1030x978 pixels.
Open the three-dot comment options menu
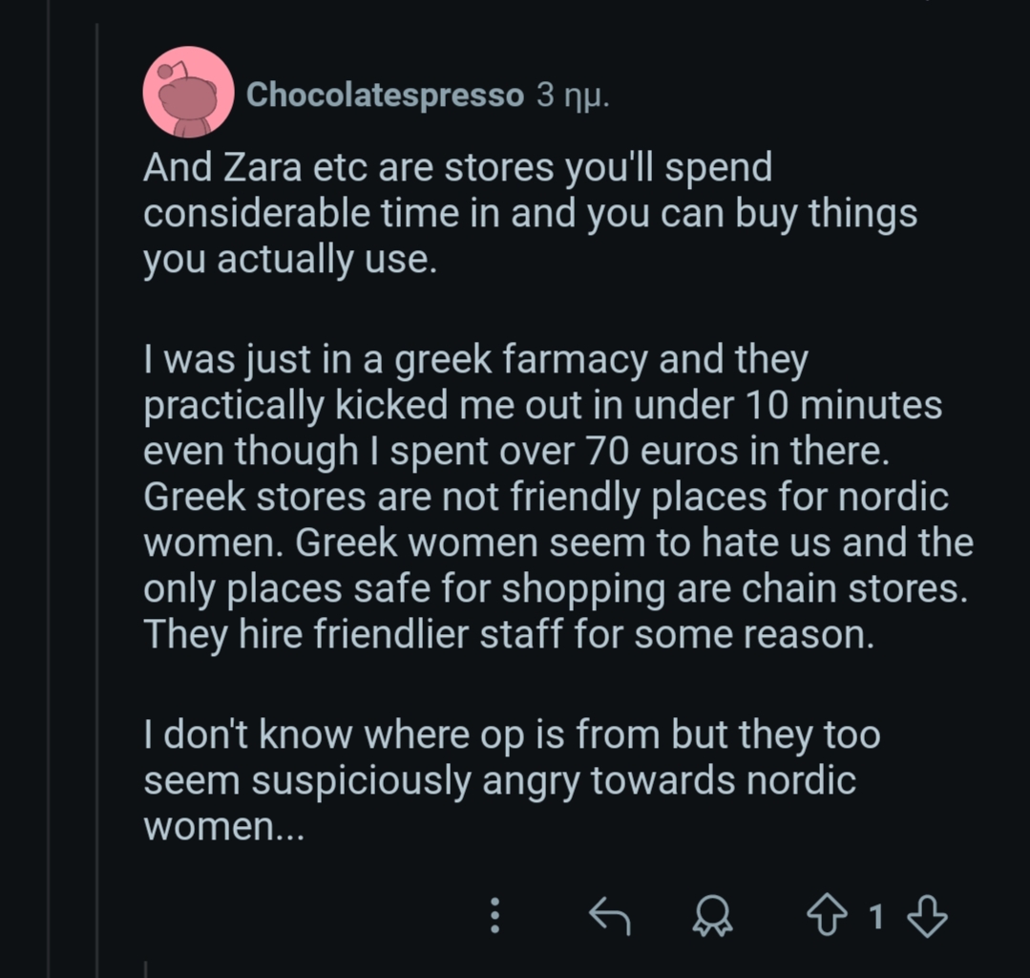click(x=494, y=918)
